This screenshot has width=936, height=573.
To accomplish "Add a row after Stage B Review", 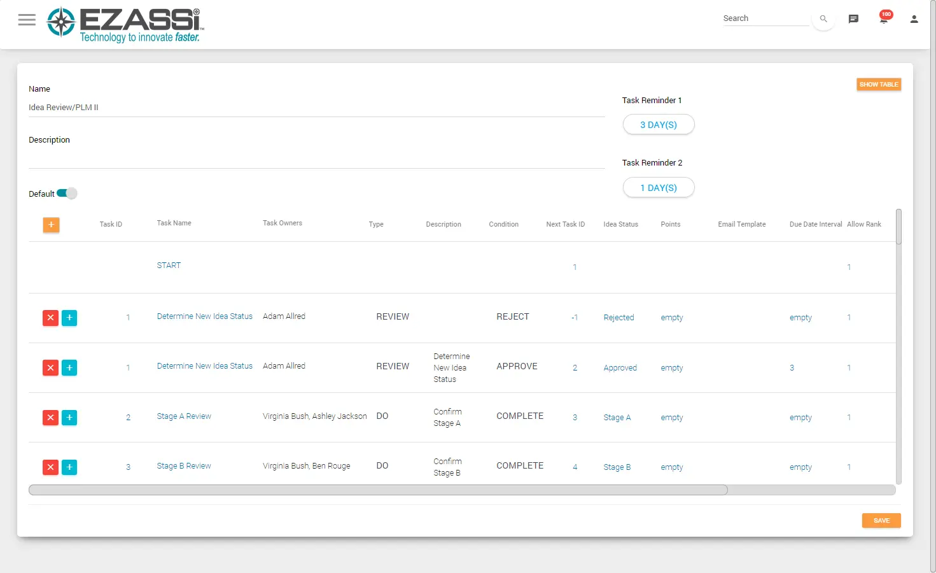I will tap(69, 467).
